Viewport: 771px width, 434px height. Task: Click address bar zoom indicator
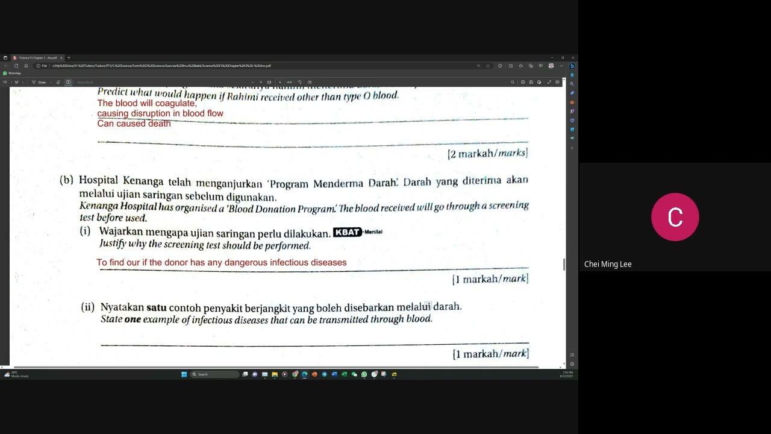coord(479,66)
